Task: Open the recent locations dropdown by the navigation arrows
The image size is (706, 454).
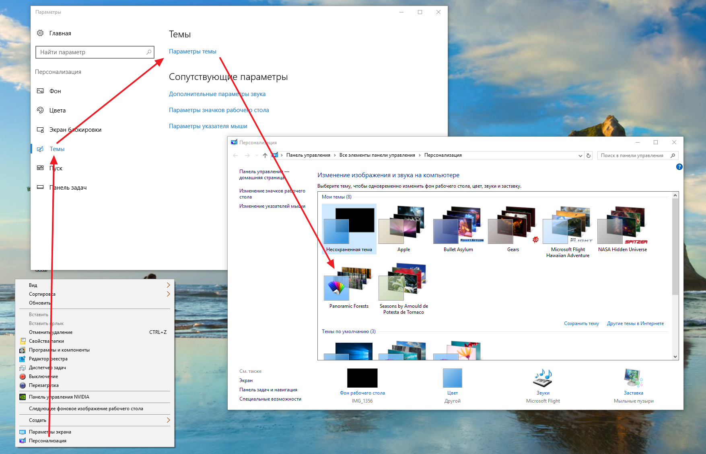Action: [257, 155]
